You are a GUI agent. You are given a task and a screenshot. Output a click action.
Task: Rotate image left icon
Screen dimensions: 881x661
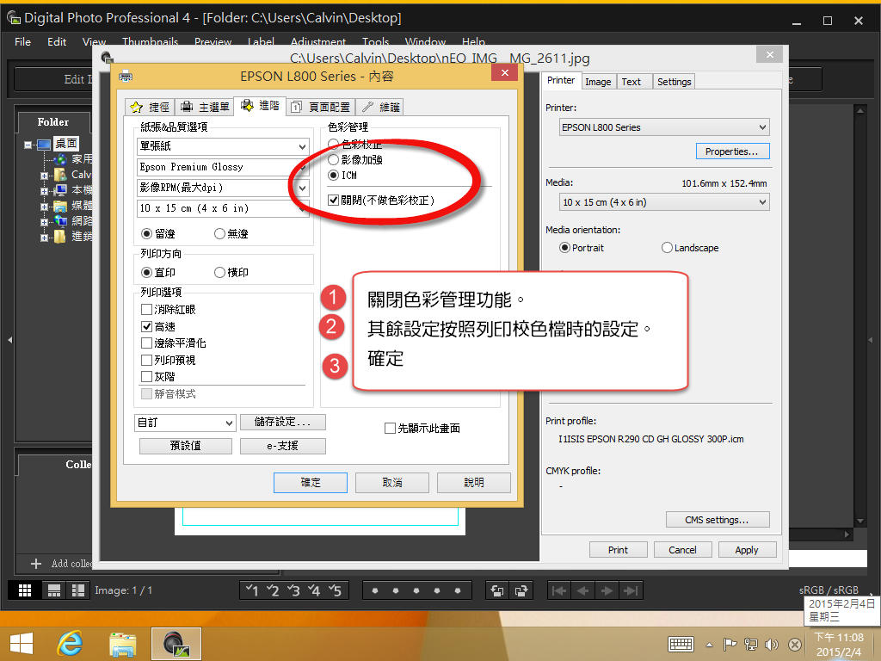(x=496, y=590)
